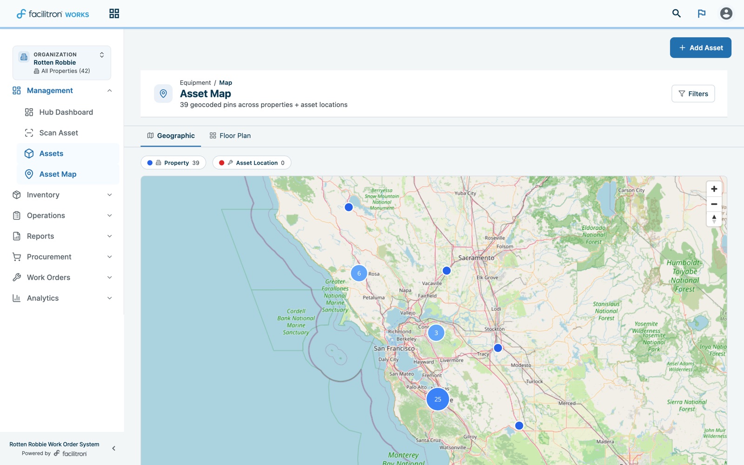Click the Asset Map location pin icon in header
Viewport: 744px width, 465px height.
[163, 93]
